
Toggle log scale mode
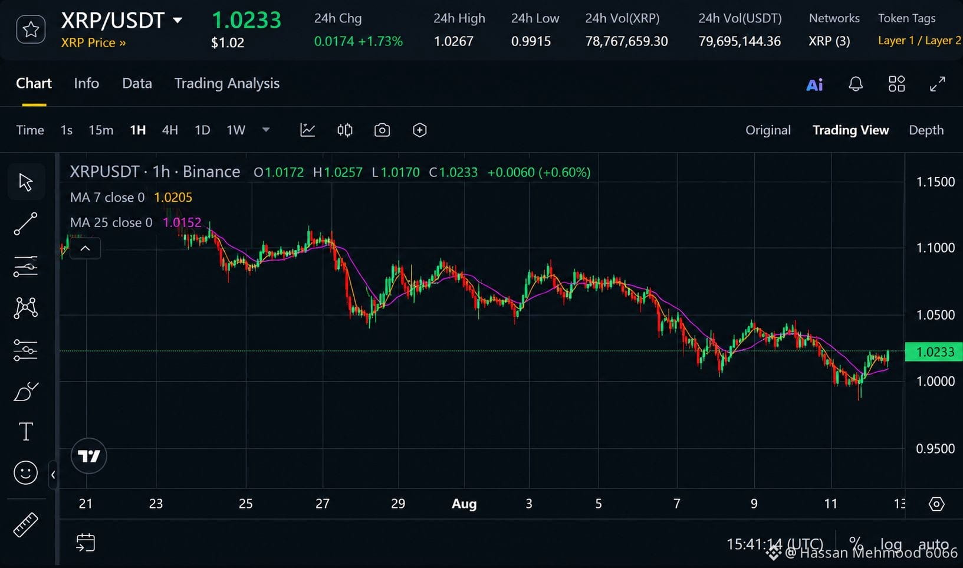coord(891,544)
